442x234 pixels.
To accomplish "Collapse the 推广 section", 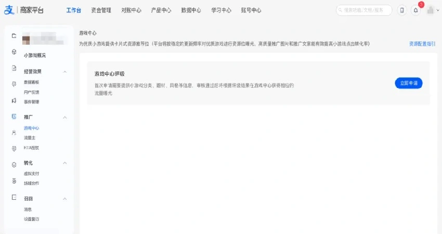I will pyautogui.click(x=65, y=118).
